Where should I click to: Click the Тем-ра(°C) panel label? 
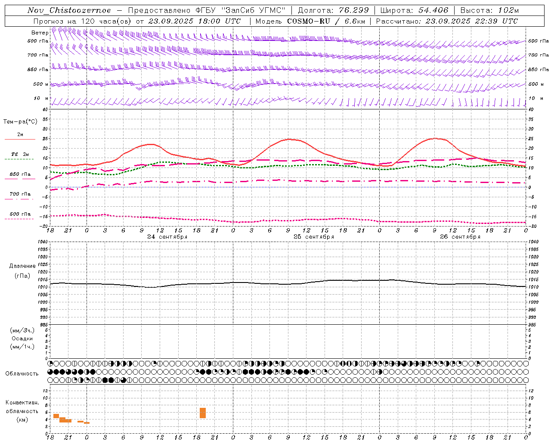pos(20,122)
